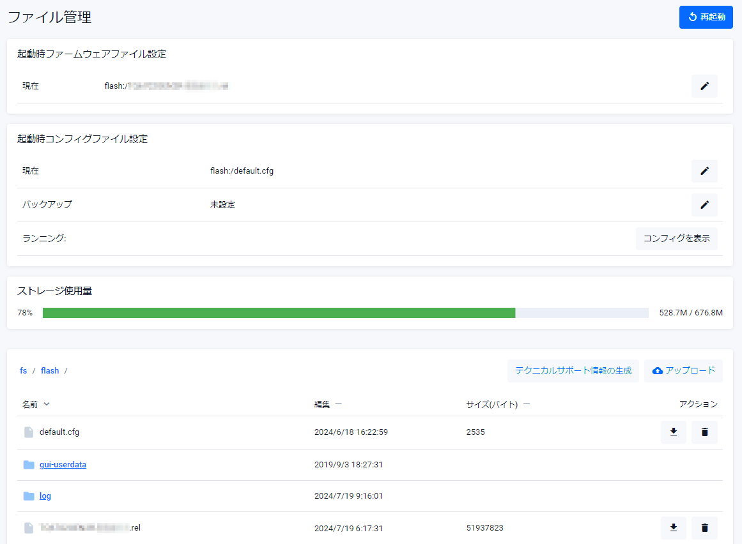Click the 再起動 restart button

(x=706, y=17)
